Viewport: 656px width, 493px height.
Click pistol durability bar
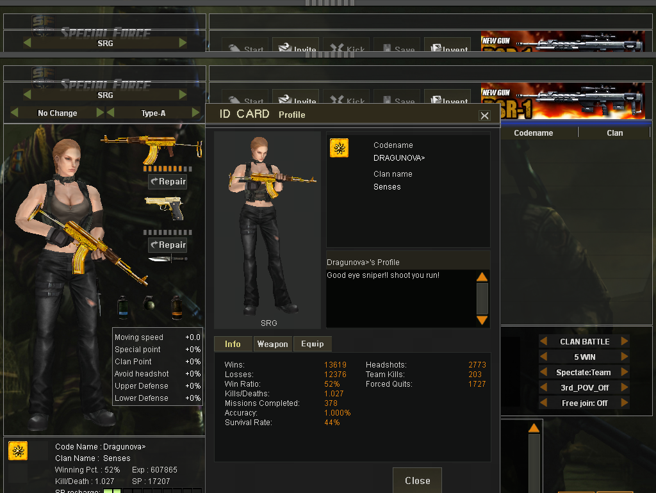pos(167,232)
